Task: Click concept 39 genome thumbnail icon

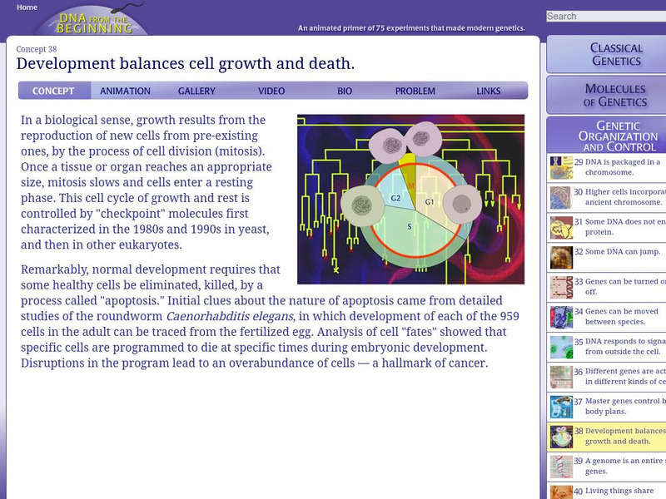Action: pyautogui.click(x=561, y=466)
